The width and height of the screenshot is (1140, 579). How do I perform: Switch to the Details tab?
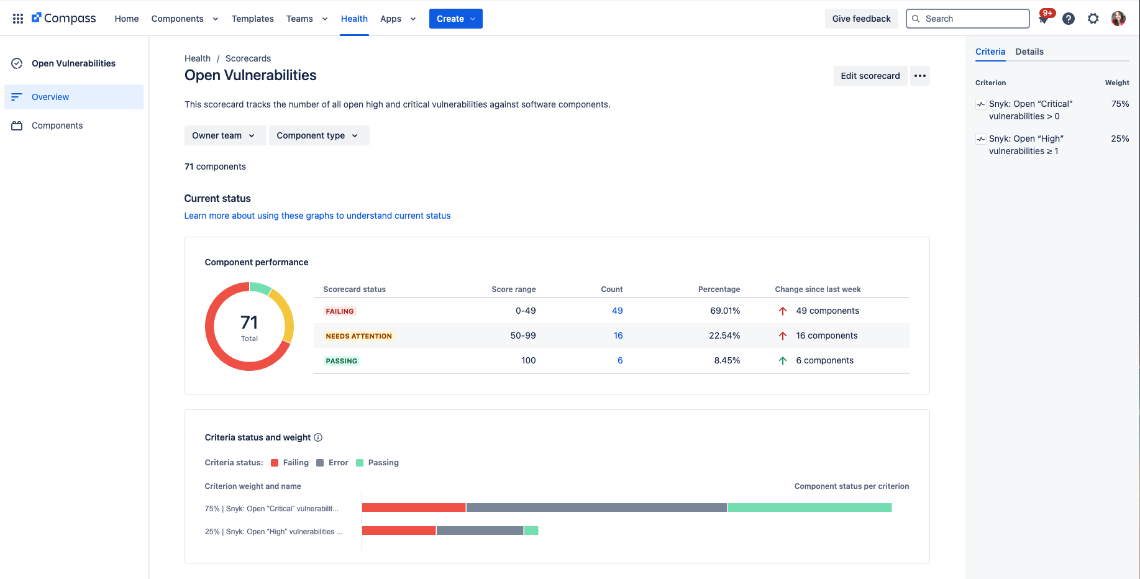point(1029,52)
